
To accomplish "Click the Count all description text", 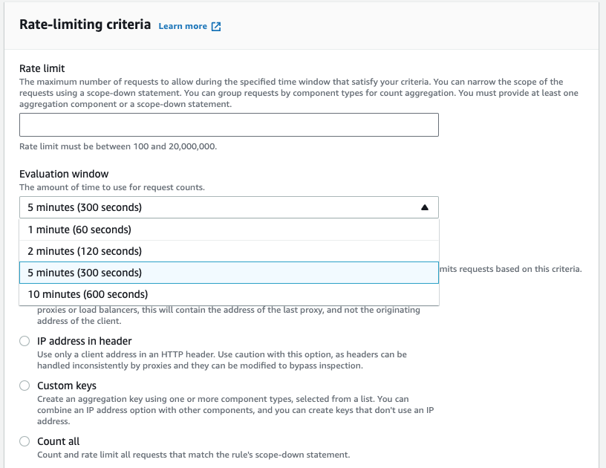I will pos(193,455).
